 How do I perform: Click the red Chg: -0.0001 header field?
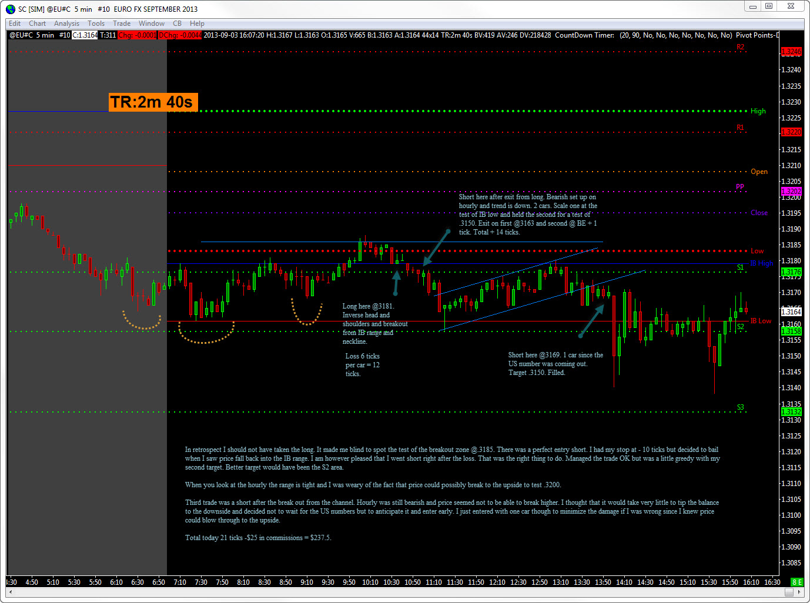point(138,35)
